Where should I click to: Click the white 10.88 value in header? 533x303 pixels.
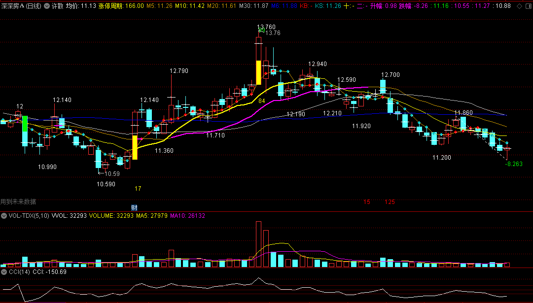[x=503, y=6]
